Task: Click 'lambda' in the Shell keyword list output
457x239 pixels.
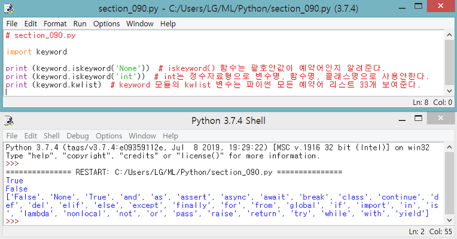Action: 36,214
